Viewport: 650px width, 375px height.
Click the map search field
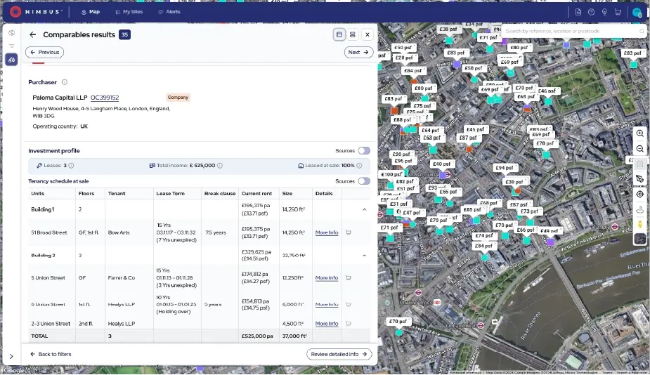[x=573, y=31]
